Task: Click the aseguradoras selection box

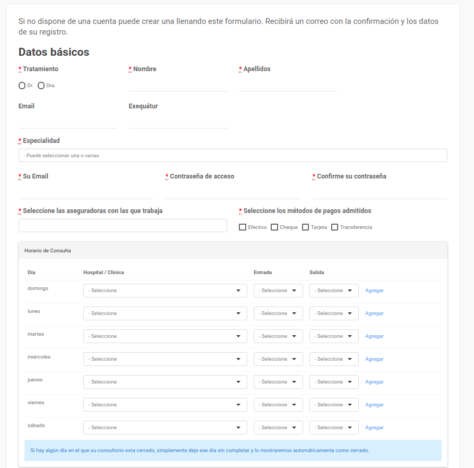Action: click(x=123, y=226)
